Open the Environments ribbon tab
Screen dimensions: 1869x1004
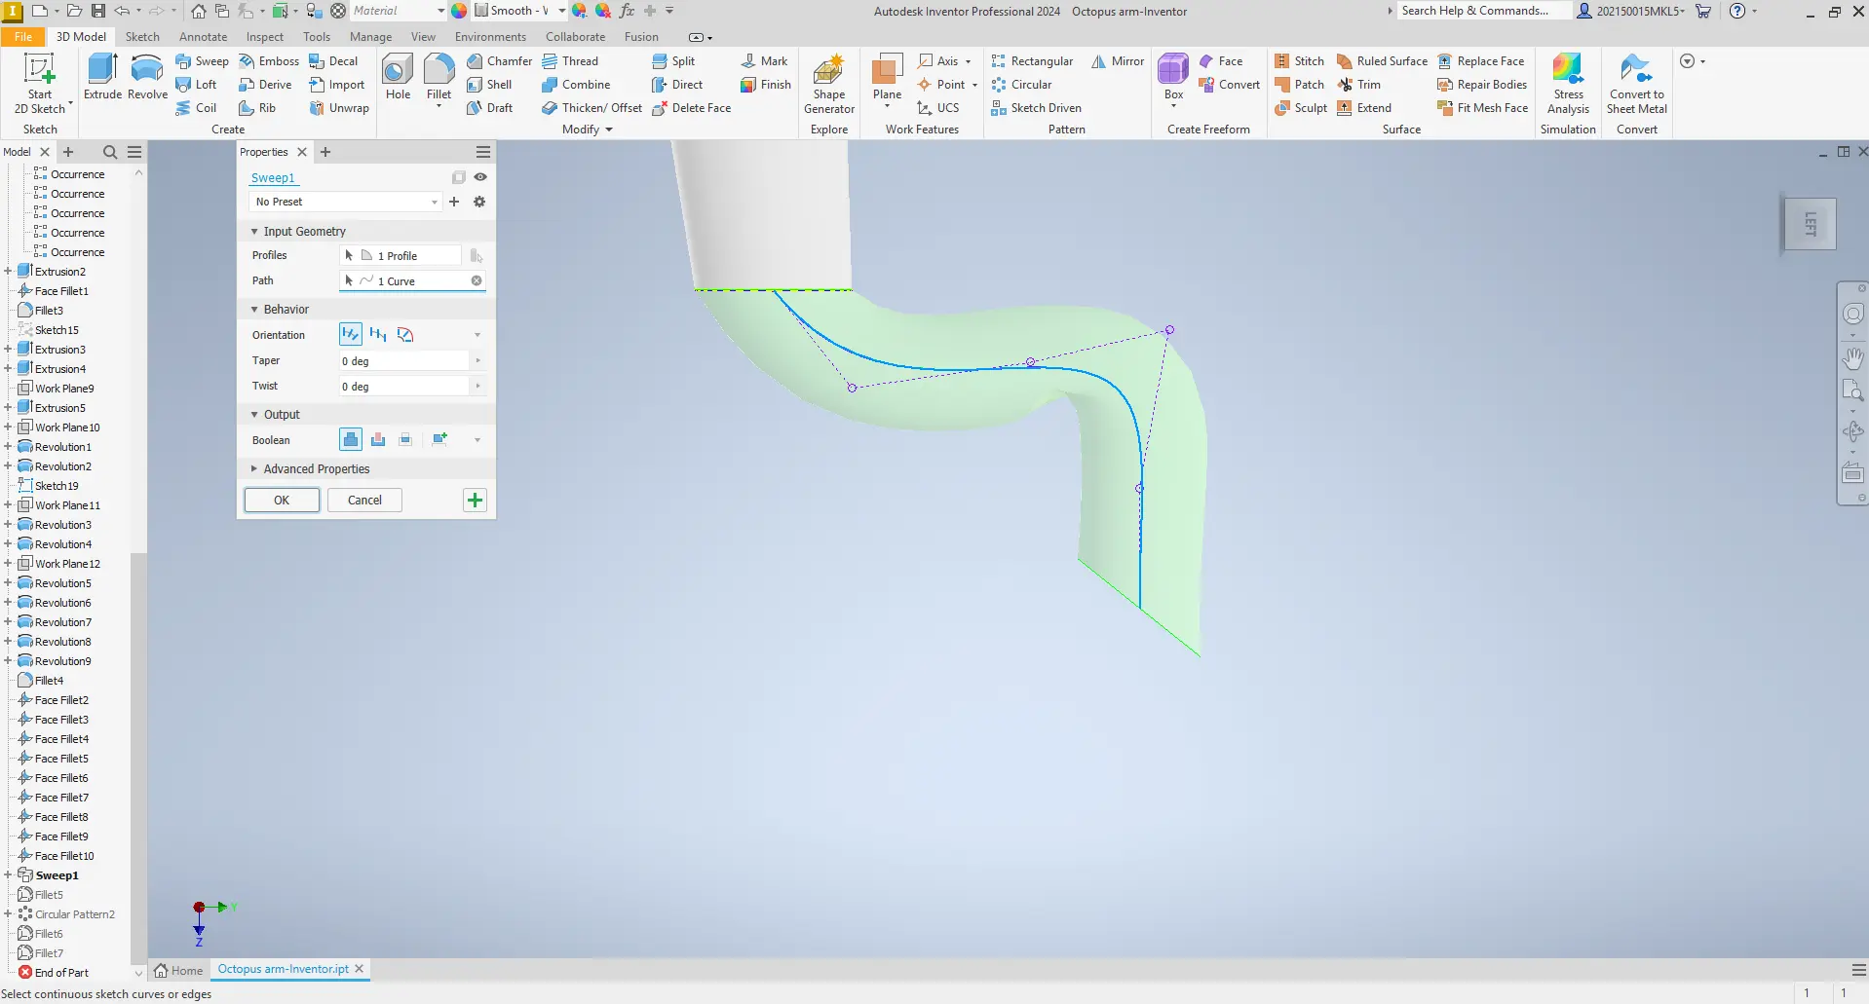click(x=489, y=36)
